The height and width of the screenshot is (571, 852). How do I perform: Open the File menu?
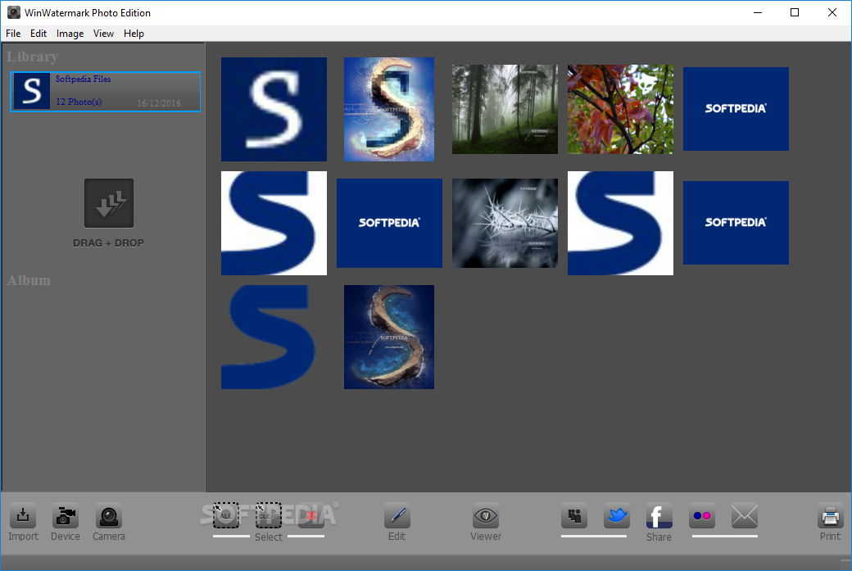(x=13, y=34)
